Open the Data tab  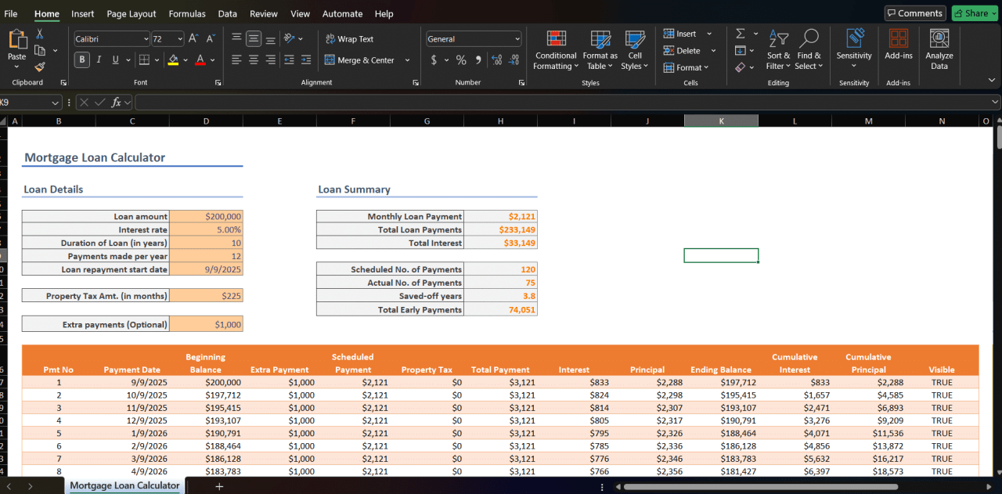pos(228,13)
